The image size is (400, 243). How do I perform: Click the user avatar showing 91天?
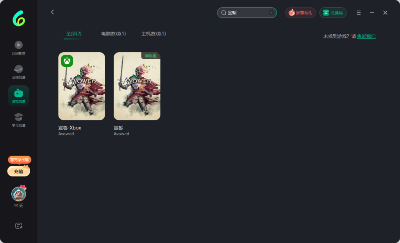pyautogui.click(x=19, y=194)
